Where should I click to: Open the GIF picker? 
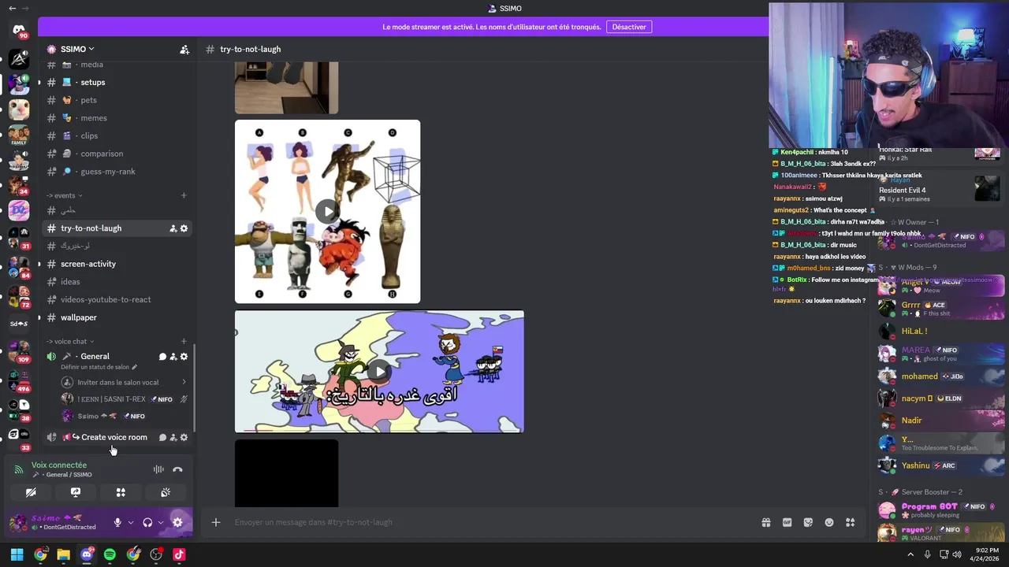click(x=787, y=522)
